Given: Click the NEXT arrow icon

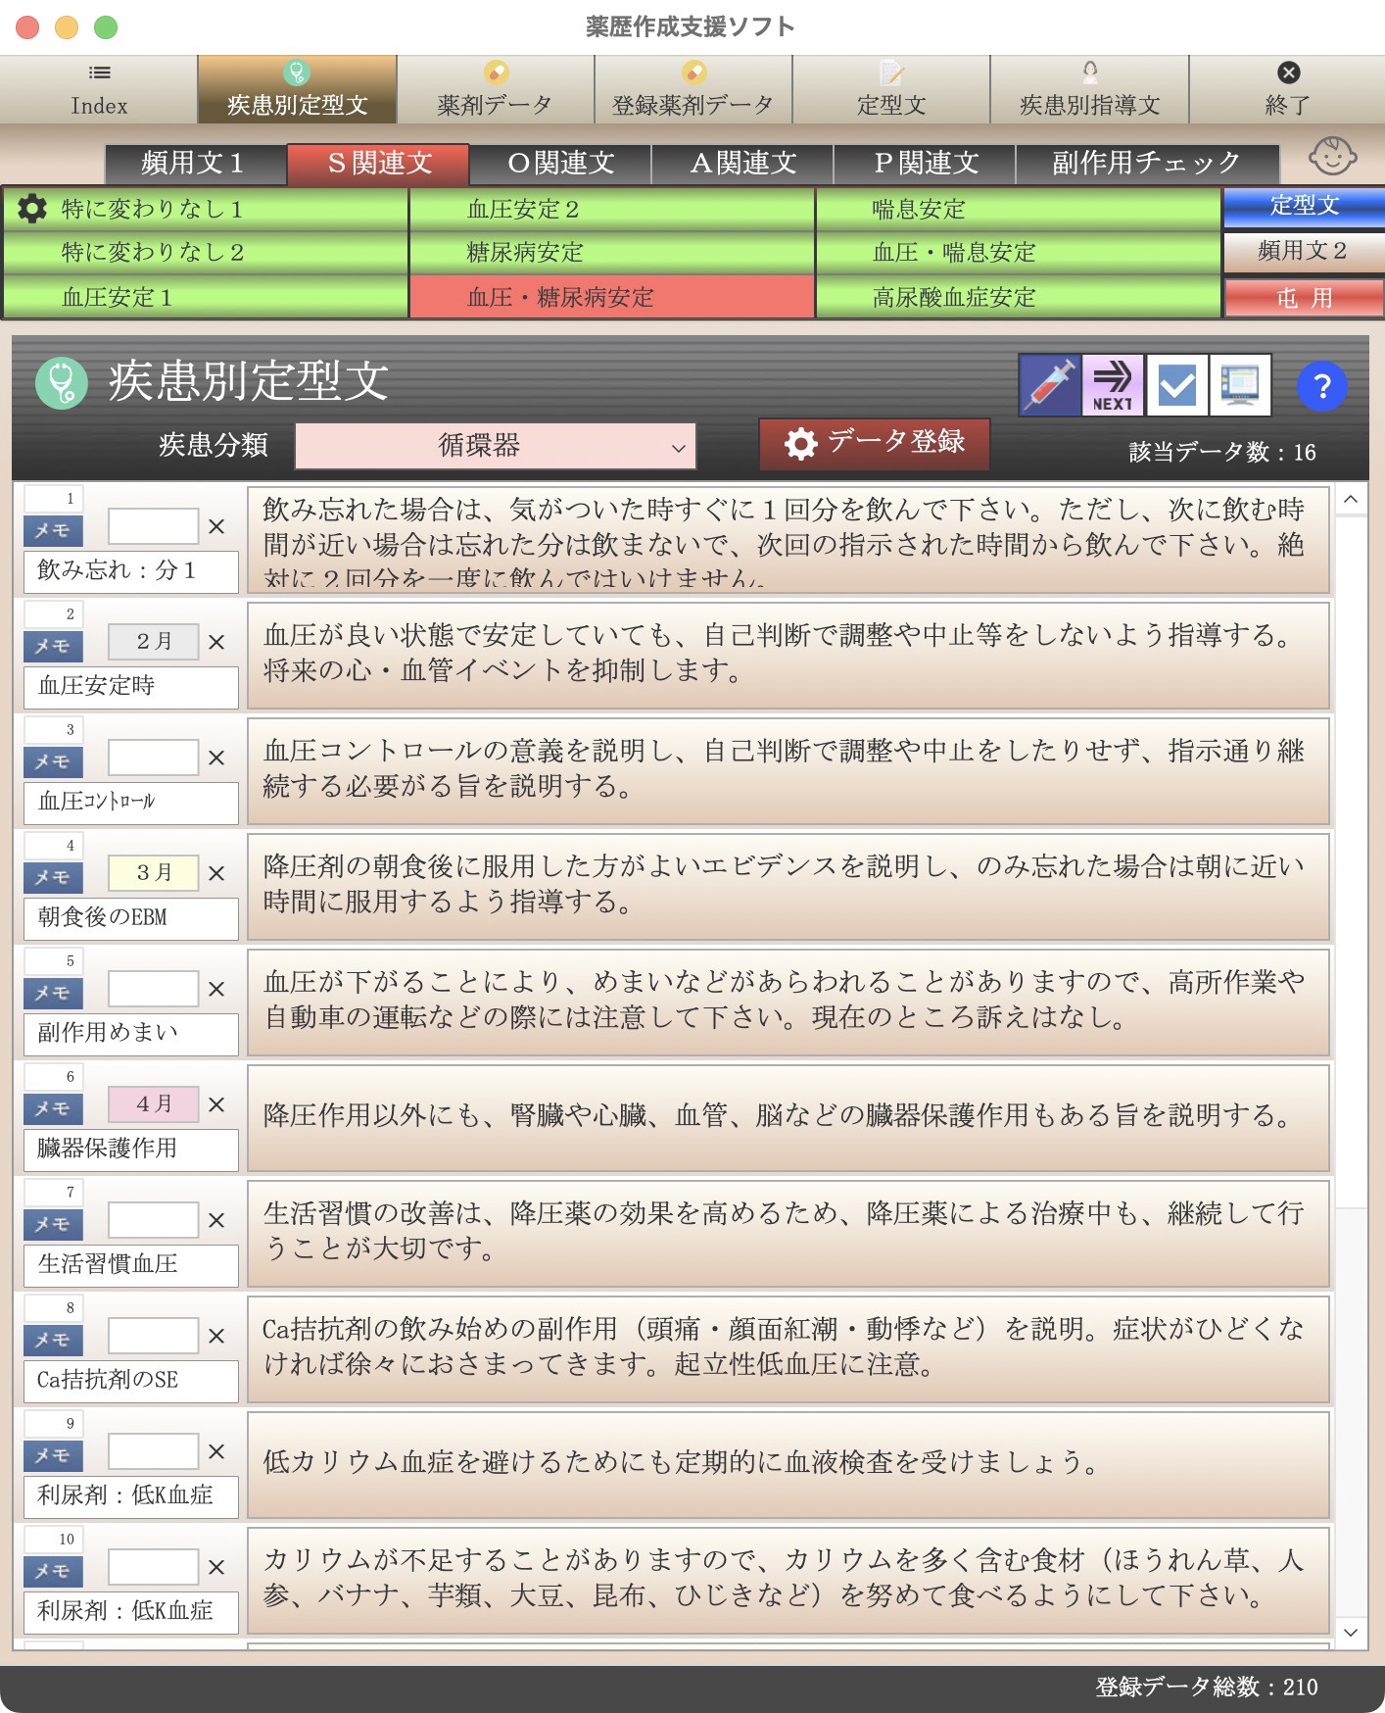Looking at the screenshot, I should (1113, 385).
